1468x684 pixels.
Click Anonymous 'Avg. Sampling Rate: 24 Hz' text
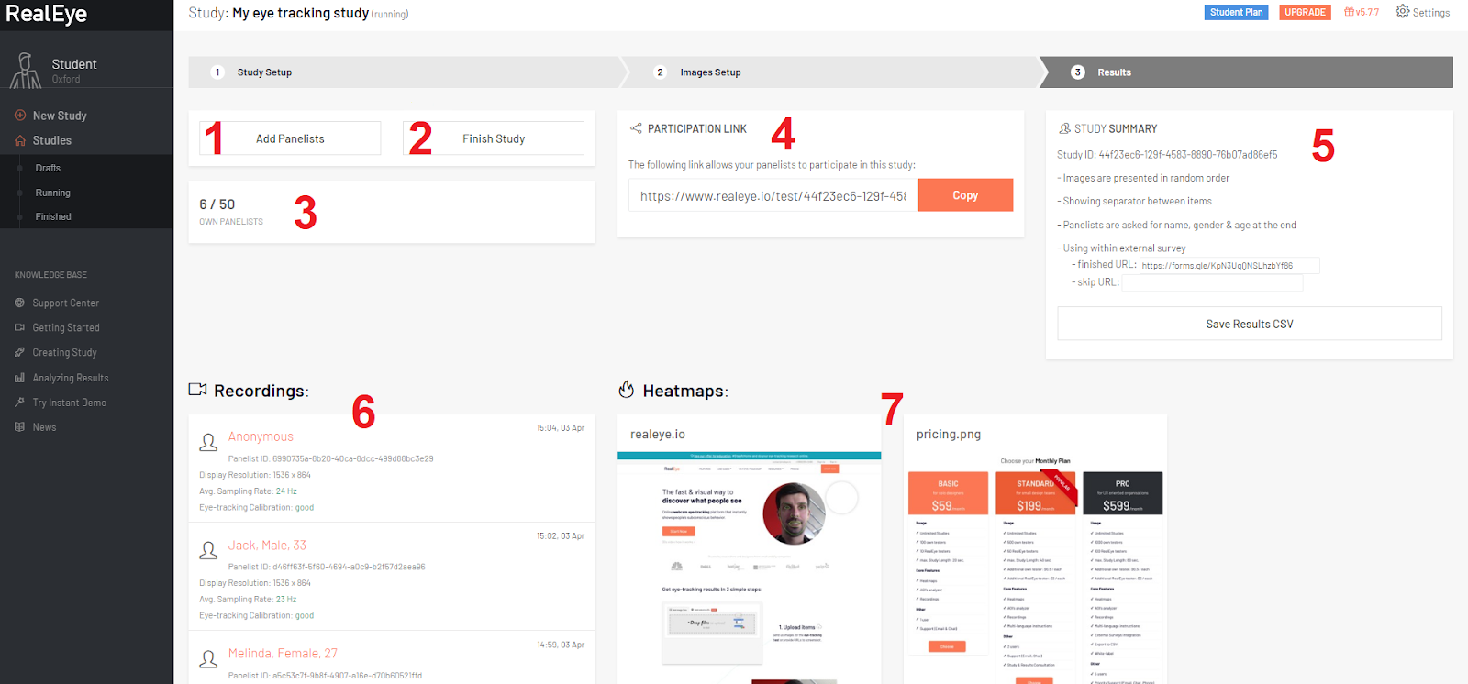coord(248,491)
